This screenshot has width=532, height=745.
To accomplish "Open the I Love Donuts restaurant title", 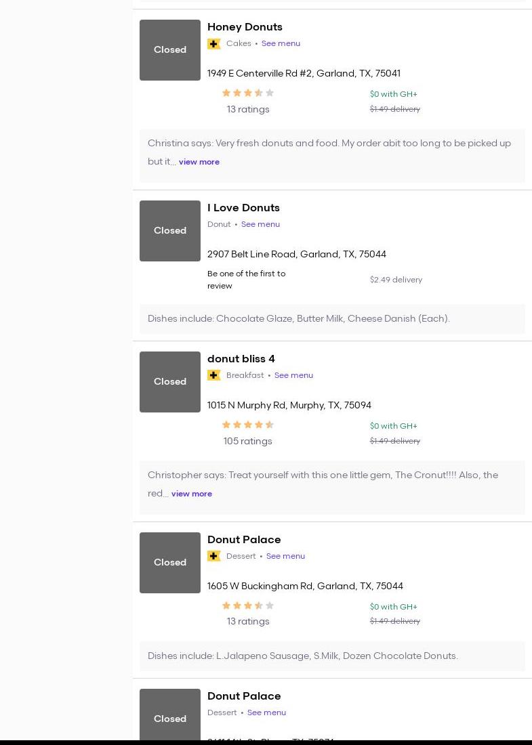I will coord(243,208).
